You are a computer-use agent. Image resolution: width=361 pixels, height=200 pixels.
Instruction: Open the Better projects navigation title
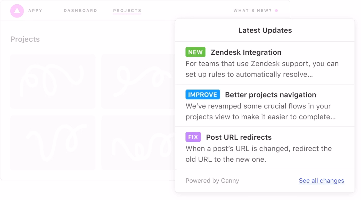click(270, 95)
